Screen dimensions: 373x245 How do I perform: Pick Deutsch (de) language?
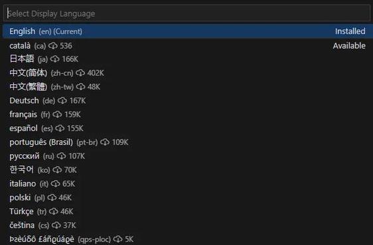click(188, 101)
